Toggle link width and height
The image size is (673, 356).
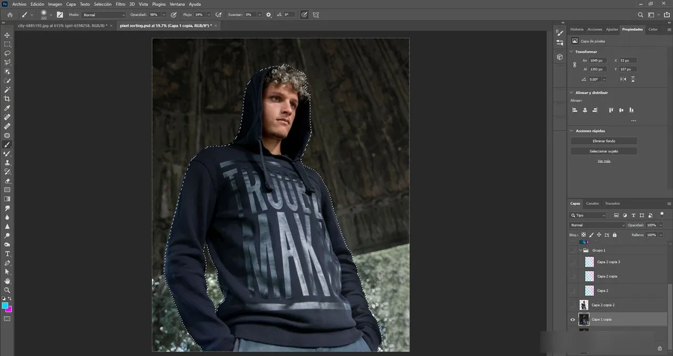point(574,65)
